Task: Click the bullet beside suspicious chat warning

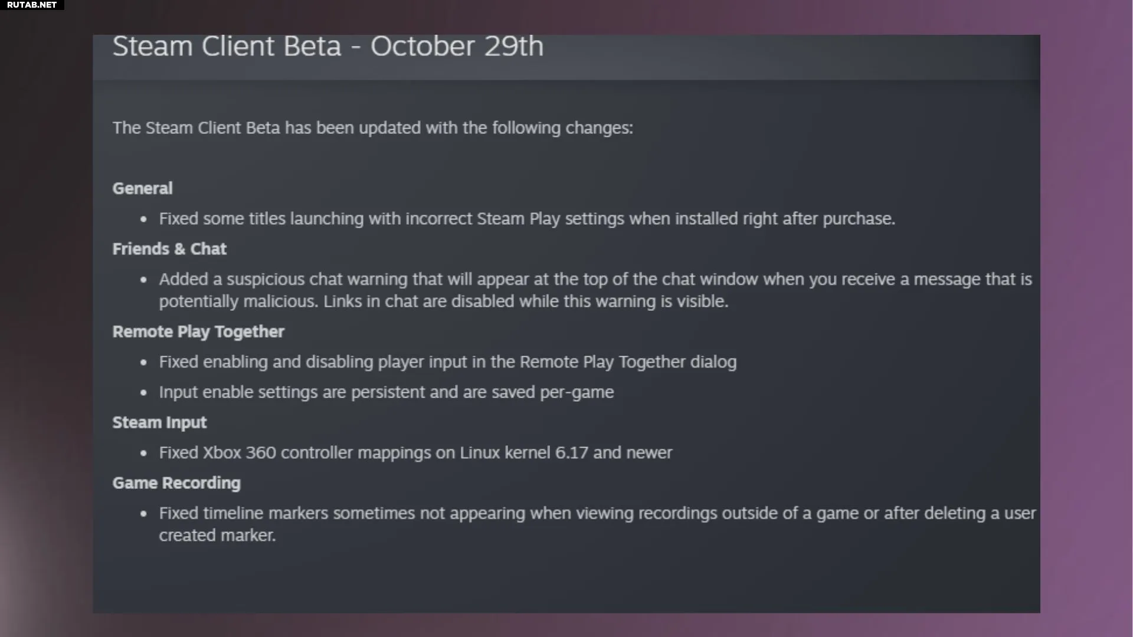Action: pos(143,280)
